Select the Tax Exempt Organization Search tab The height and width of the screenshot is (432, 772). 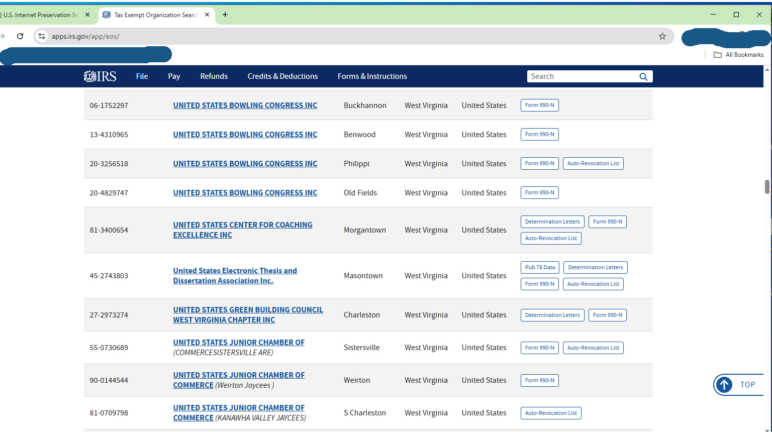coord(156,15)
